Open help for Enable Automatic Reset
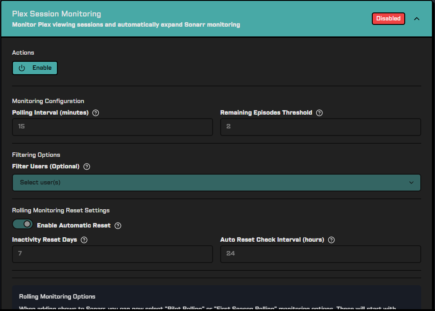 [x=118, y=226]
